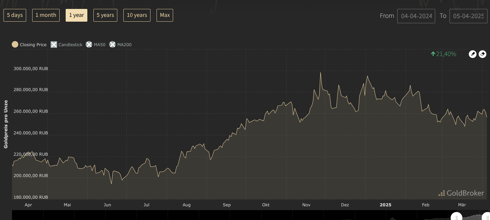Click the 21,40% change indicator
Viewport: 490px width, 220px height.
pos(443,54)
